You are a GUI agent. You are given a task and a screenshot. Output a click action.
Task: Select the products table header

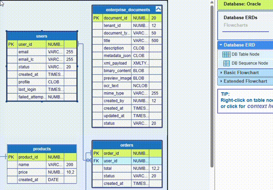(42, 149)
